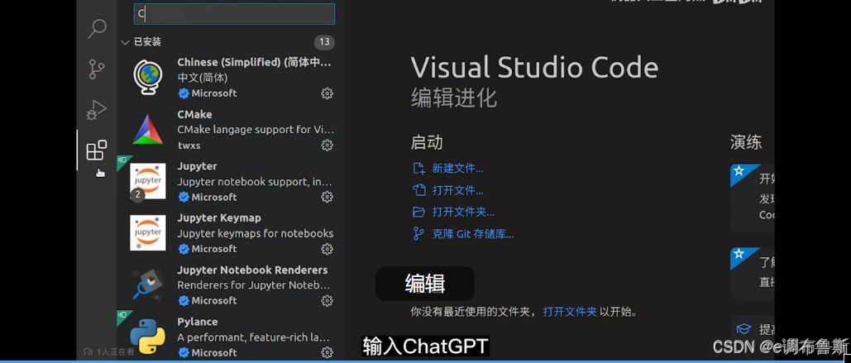Open the Source Control view
This screenshot has height=363, width=851.
(97, 69)
